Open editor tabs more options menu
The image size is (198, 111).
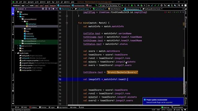click(183, 9)
